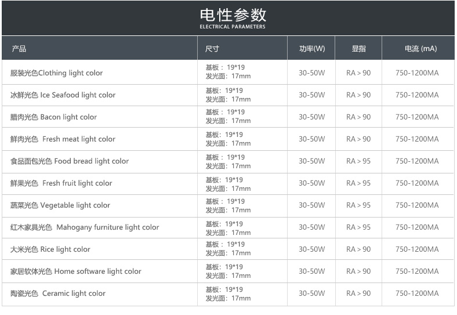Viewport: 457px width, 315px height.
Task: Click the Ice Seafood light color product
Action: point(63,95)
